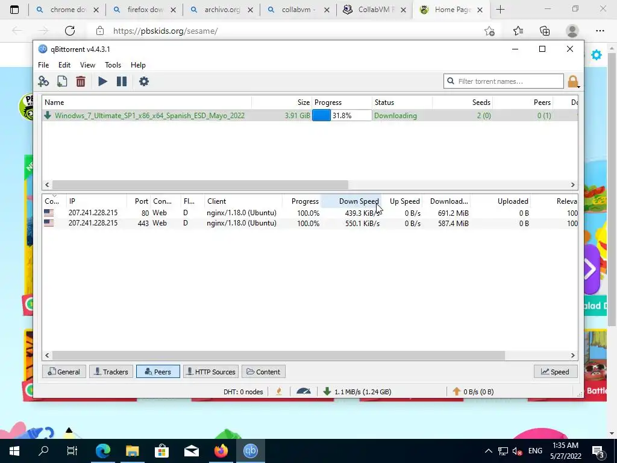Open the Edit menu
Screen dimensions: 617x463
[x=64, y=65]
